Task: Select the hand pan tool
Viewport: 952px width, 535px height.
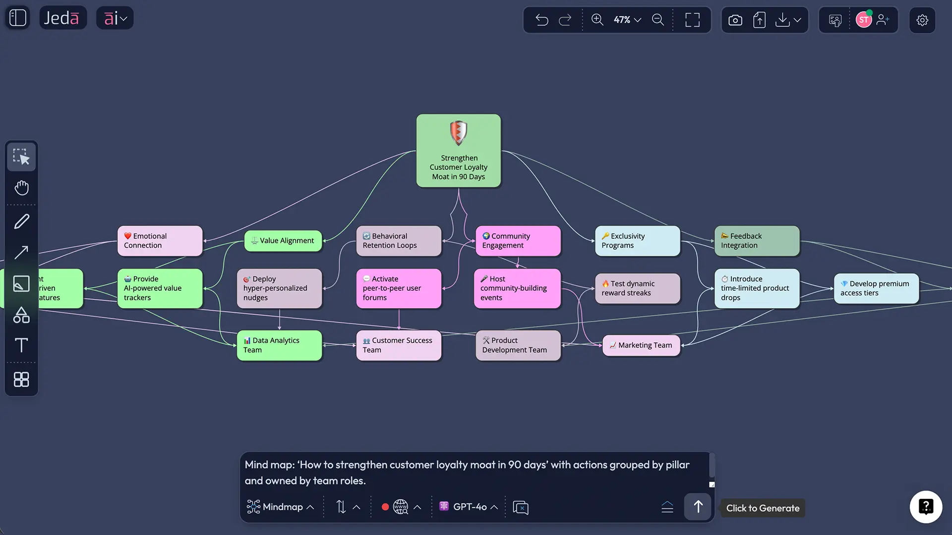Action: [x=21, y=188]
